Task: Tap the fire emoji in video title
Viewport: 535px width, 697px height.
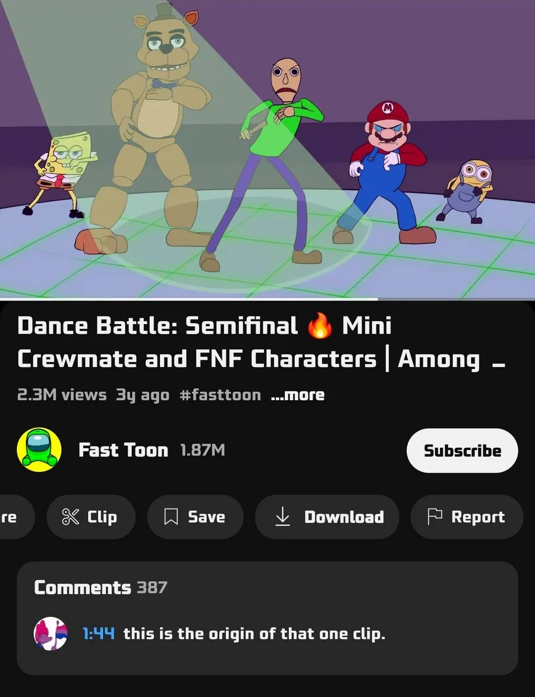Action: click(320, 326)
